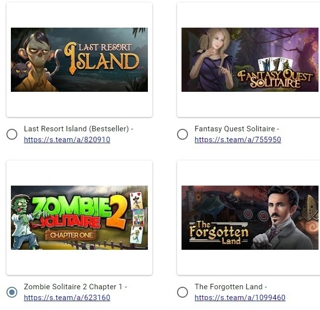
Task: Open the s.team/a/755950 link
Action: [238, 140]
